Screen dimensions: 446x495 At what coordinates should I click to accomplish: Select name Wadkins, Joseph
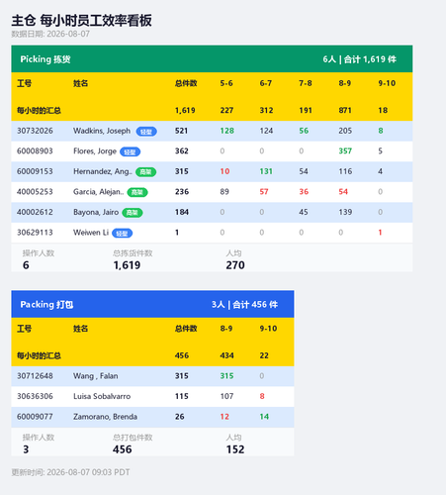click(x=102, y=131)
